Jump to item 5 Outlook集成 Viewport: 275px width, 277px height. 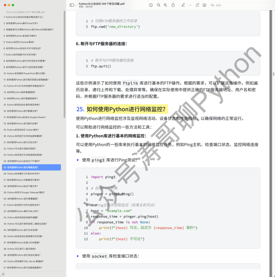point(19,42)
